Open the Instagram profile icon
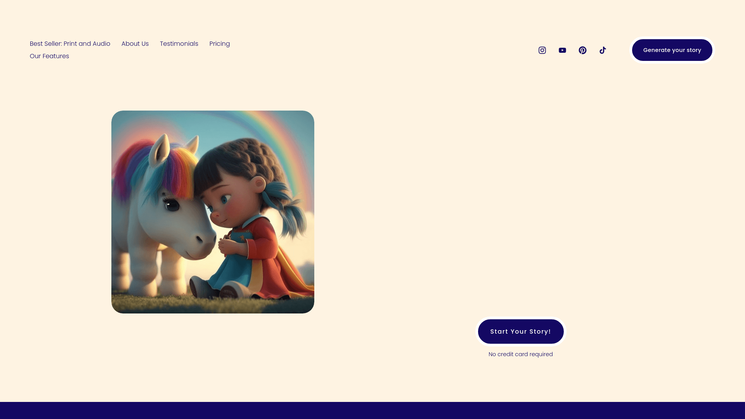Screen dimensions: 745x419 tap(542, 50)
